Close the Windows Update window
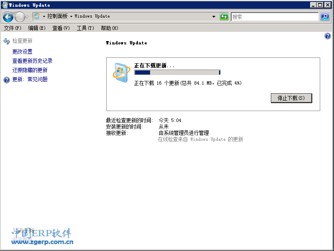Image resolution: width=334 pixels, height=251 pixels. coord(327,5)
